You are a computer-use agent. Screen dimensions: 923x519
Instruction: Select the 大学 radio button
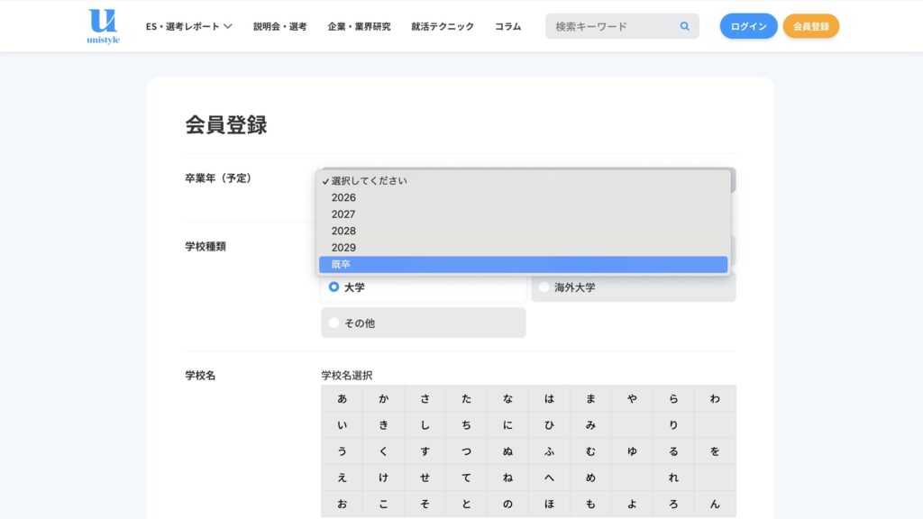click(334, 287)
